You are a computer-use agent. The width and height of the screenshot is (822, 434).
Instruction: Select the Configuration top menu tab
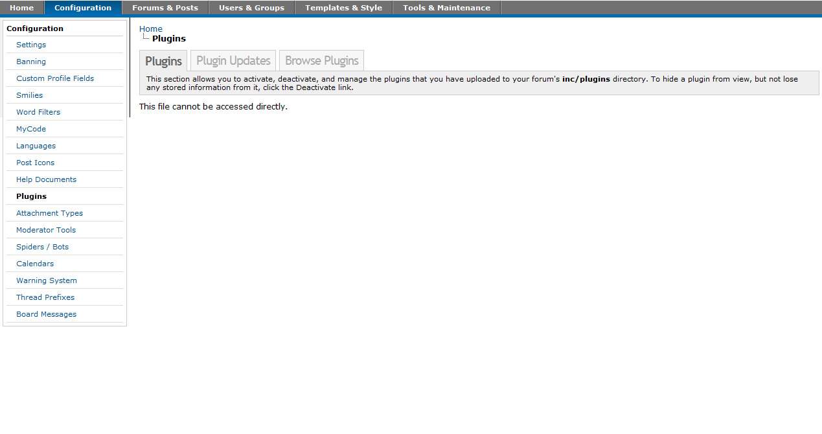coord(83,8)
